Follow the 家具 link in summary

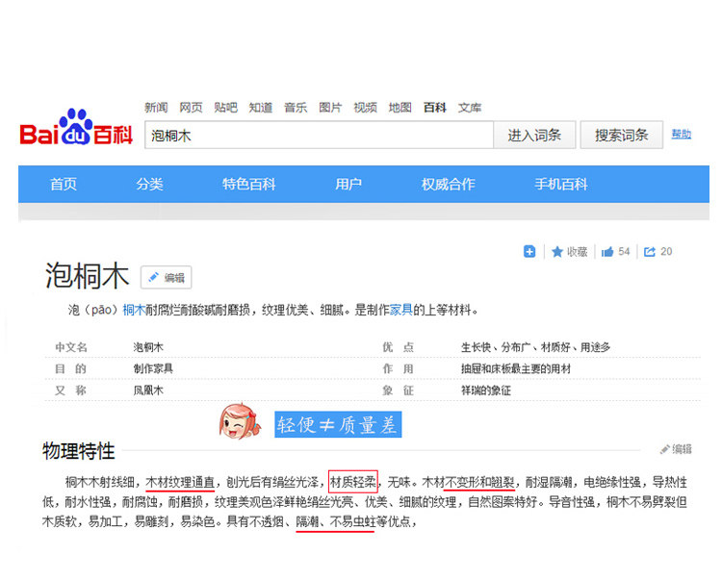click(401, 310)
